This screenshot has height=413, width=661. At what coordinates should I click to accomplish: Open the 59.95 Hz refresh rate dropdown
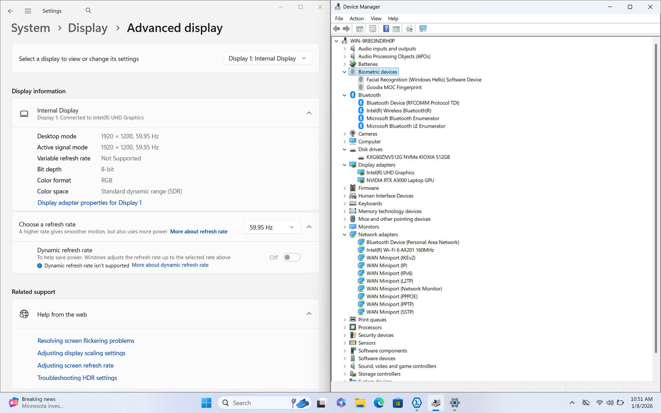click(x=272, y=227)
